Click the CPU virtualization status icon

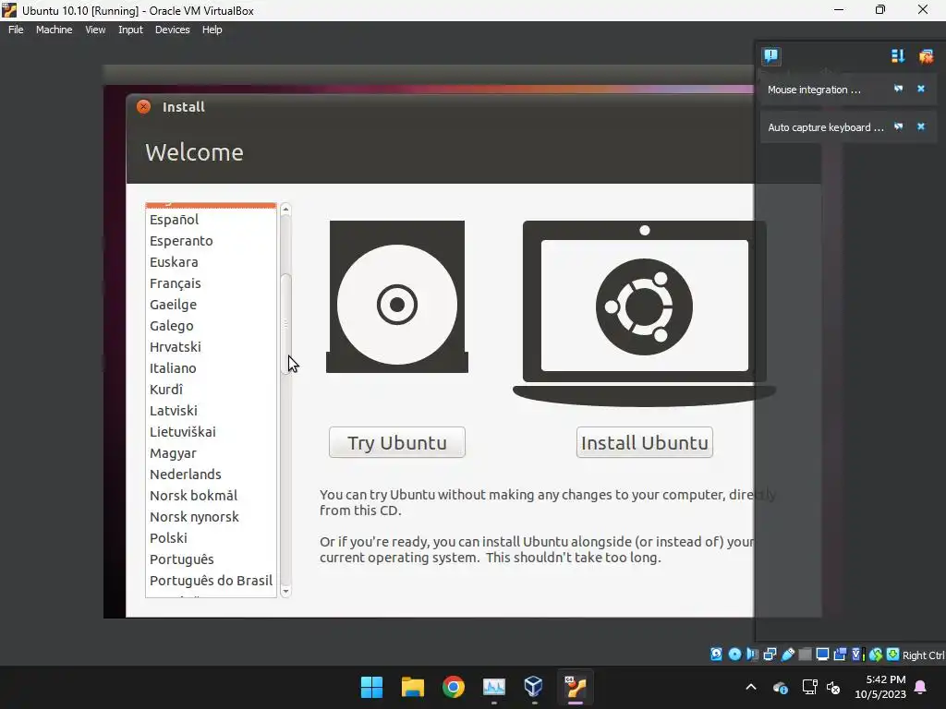(x=857, y=655)
